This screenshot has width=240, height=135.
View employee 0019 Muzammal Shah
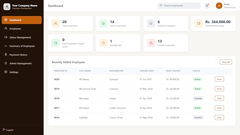tap(219, 89)
